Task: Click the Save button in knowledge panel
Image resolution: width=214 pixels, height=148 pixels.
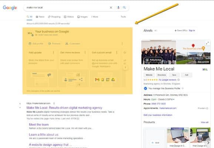Action: (x=174, y=75)
